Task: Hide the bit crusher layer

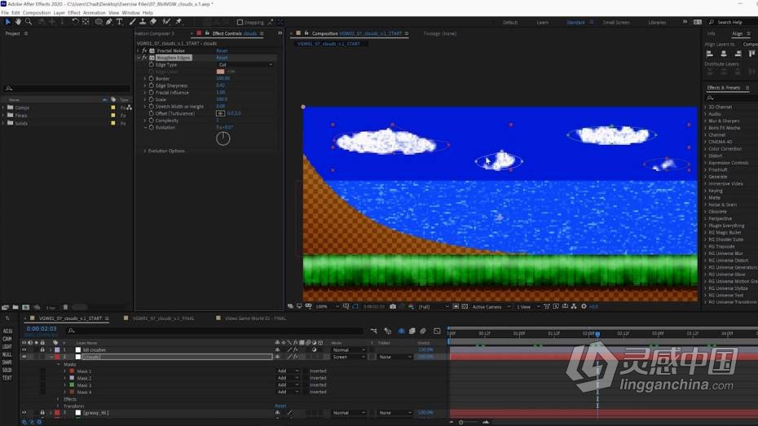Action: click(x=24, y=349)
